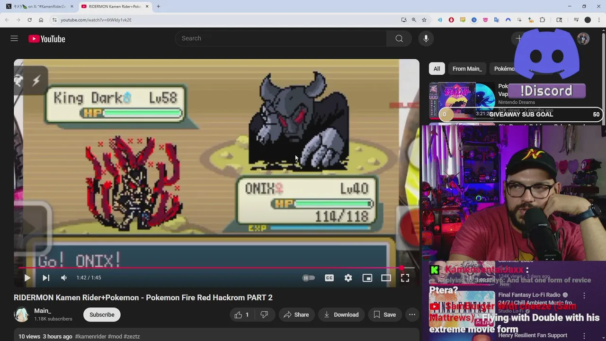Screen dimensions: 606x341
Task: Click the 10 views 3 hours ago text
Action: coord(45,336)
